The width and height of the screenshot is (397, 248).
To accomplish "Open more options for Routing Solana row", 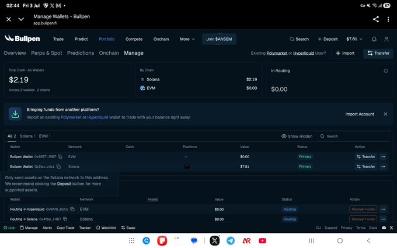I will pyautogui.click(x=383, y=219).
